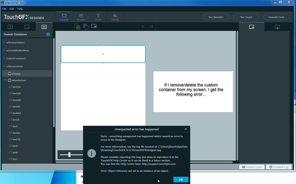Click the zoom slider handle
The height and width of the screenshot is (184, 296).
pos(69,155)
